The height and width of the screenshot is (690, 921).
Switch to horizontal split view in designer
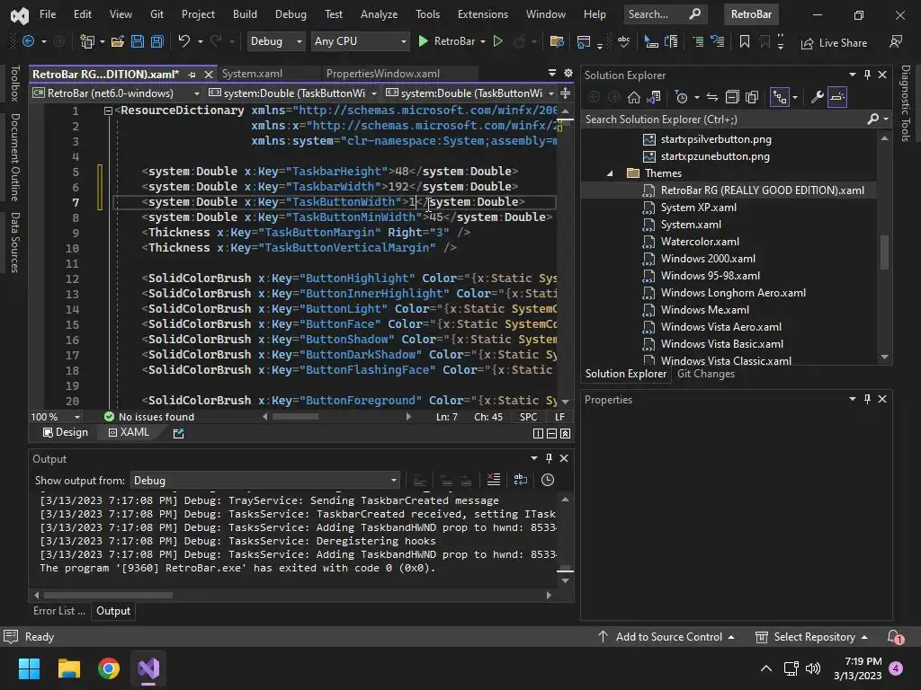(551, 433)
